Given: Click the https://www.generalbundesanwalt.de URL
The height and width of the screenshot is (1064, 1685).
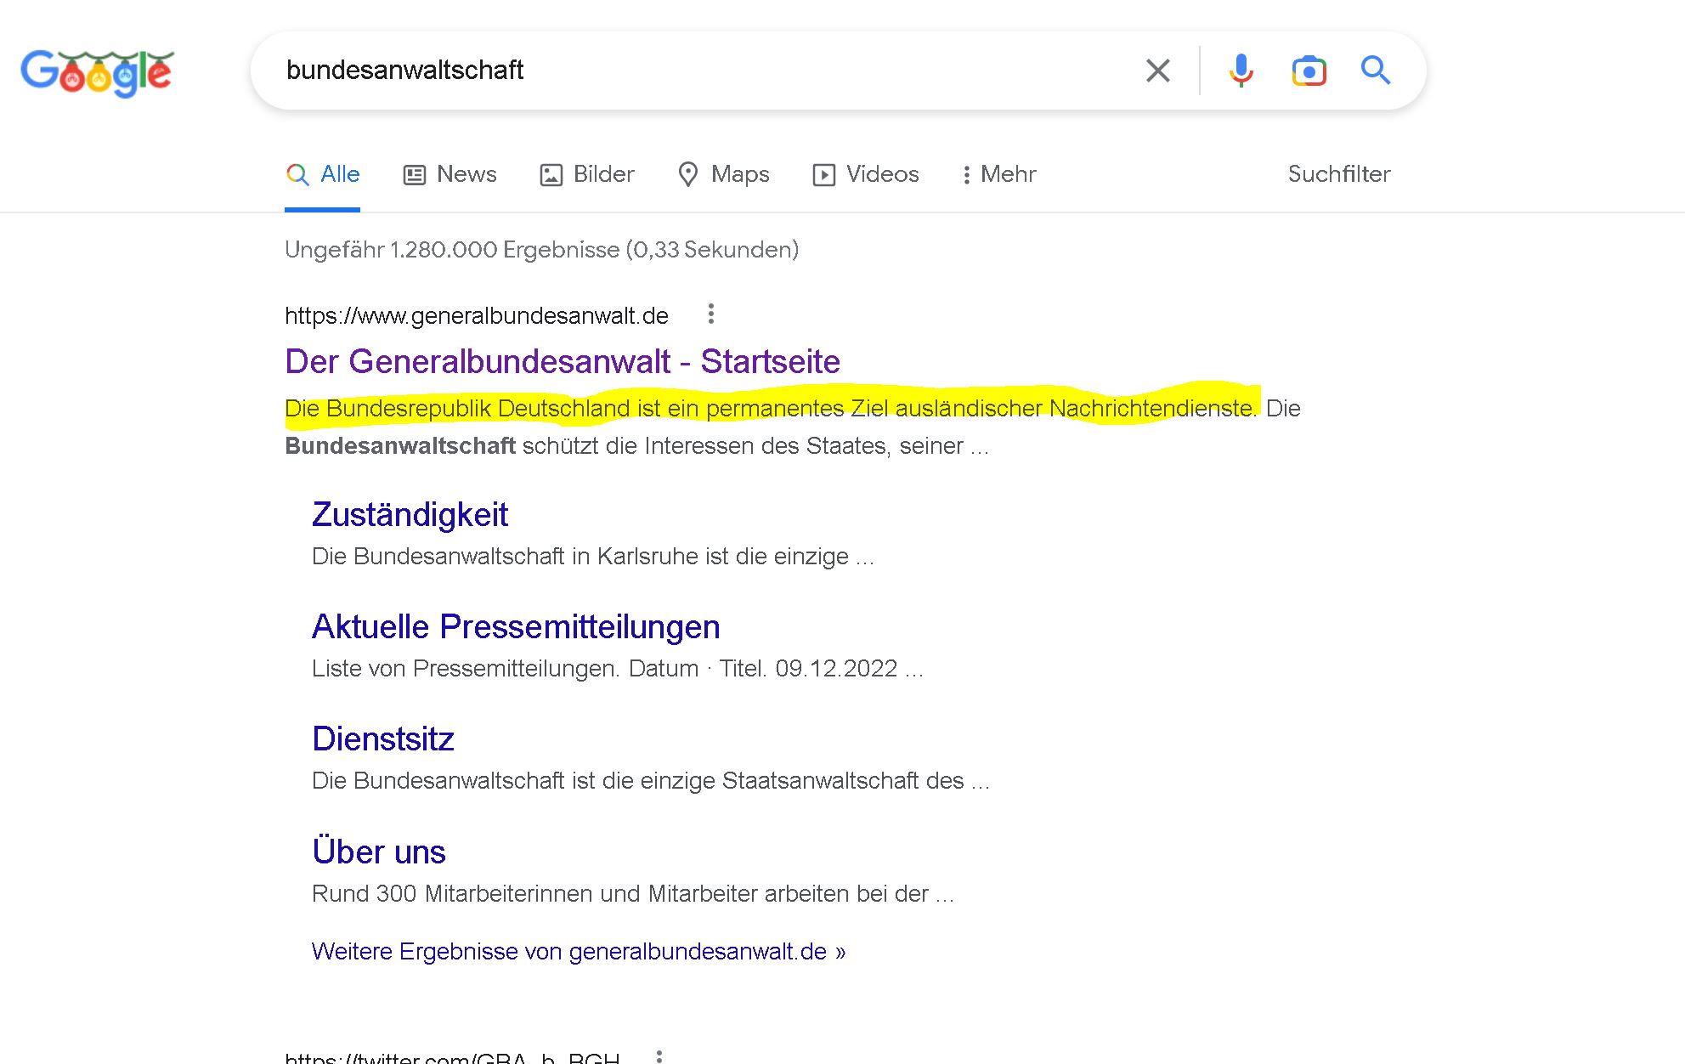Looking at the screenshot, I should 477,316.
